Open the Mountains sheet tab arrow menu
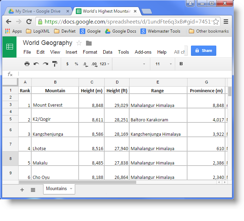 pyautogui.click(x=71, y=189)
